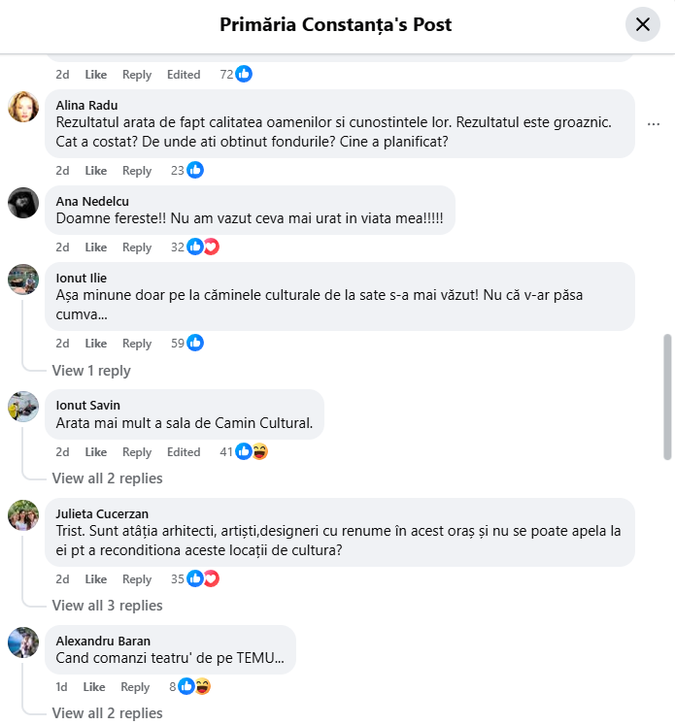Screen dimensions: 675x725
Task: Toggle Like on Ionut Ilie's comment
Action: pyautogui.click(x=96, y=344)
